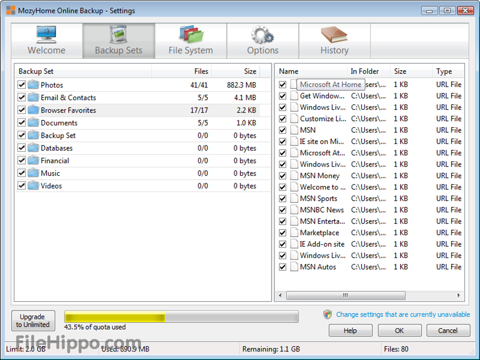
Task: Sort backup sets by the Files column header
Action: 181,72
